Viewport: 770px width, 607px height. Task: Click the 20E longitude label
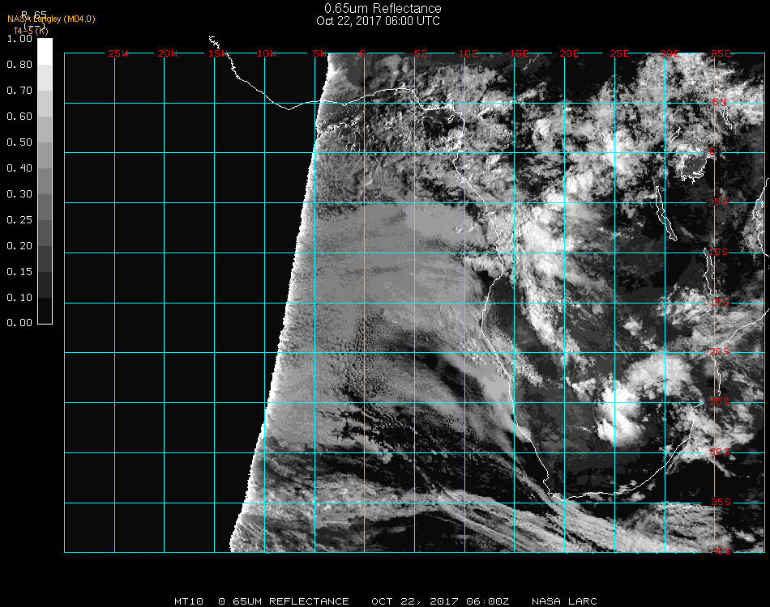tap(570, 53)
